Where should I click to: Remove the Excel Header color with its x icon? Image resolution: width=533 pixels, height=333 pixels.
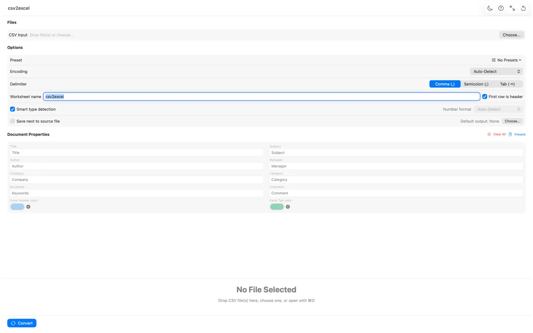(28, 206)
